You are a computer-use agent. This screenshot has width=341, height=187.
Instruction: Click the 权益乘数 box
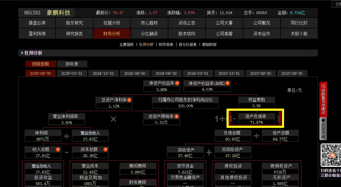click(x=256, y=103)
